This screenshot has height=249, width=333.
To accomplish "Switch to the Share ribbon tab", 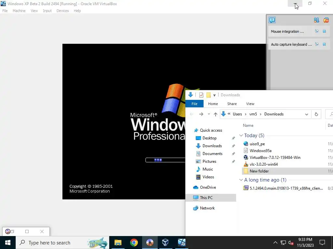I will coord(232,104).
